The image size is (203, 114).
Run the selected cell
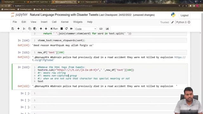54,29
